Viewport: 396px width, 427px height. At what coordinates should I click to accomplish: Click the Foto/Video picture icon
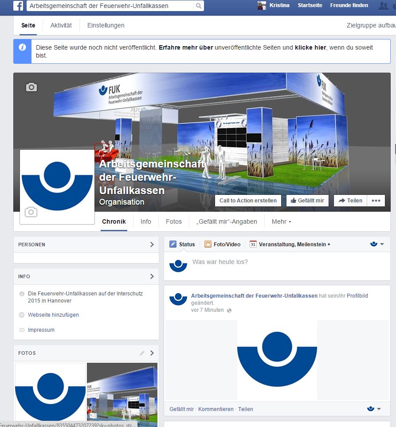[208, 244]
